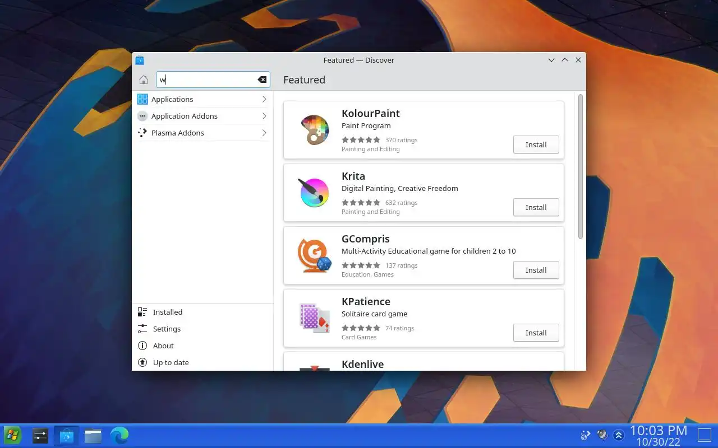Click the Plasma Addons icon

point(142,133)
